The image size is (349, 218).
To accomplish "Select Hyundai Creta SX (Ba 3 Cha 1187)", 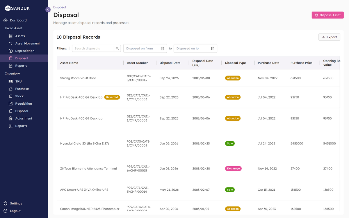I will point(85,144).
